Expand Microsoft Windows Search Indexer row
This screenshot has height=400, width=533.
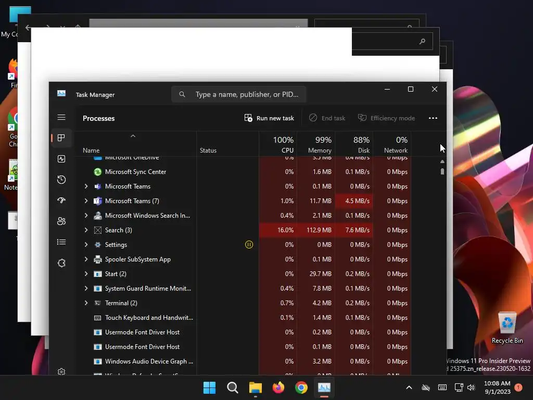pos(86,215)
